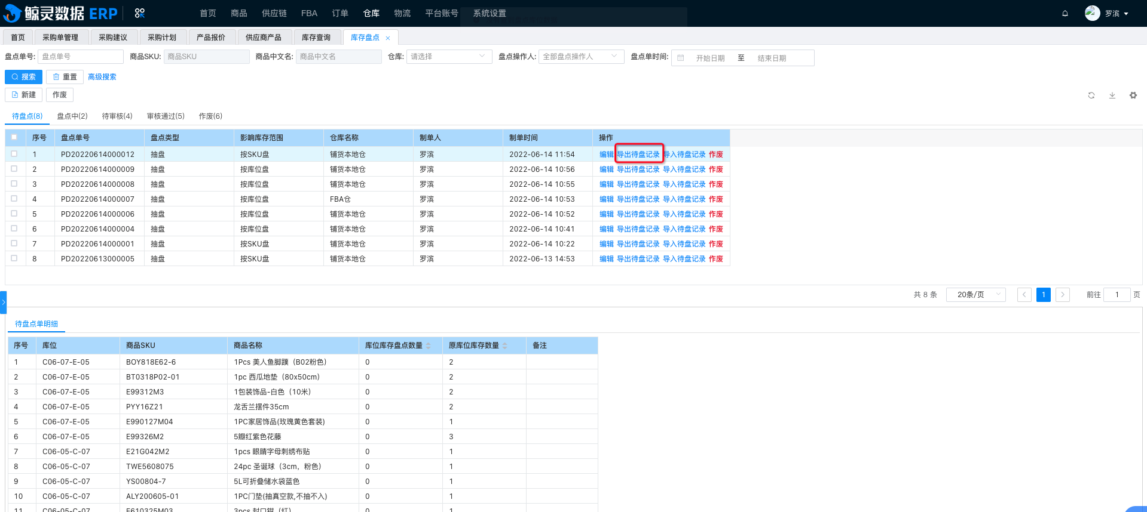1147x512 pixels.
Task: Switch to the 作废(6) tab
Action: [210, 116]
